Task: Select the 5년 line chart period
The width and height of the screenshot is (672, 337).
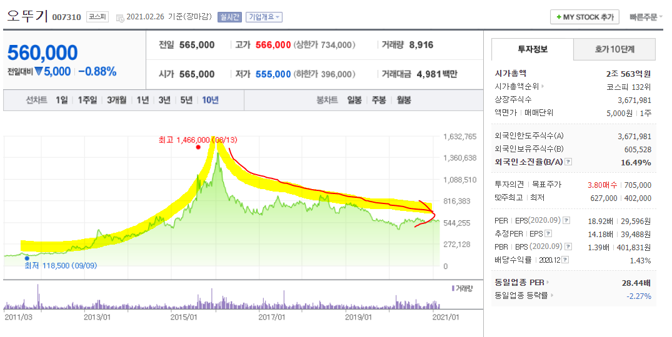Action: click(x=186, y=100)
